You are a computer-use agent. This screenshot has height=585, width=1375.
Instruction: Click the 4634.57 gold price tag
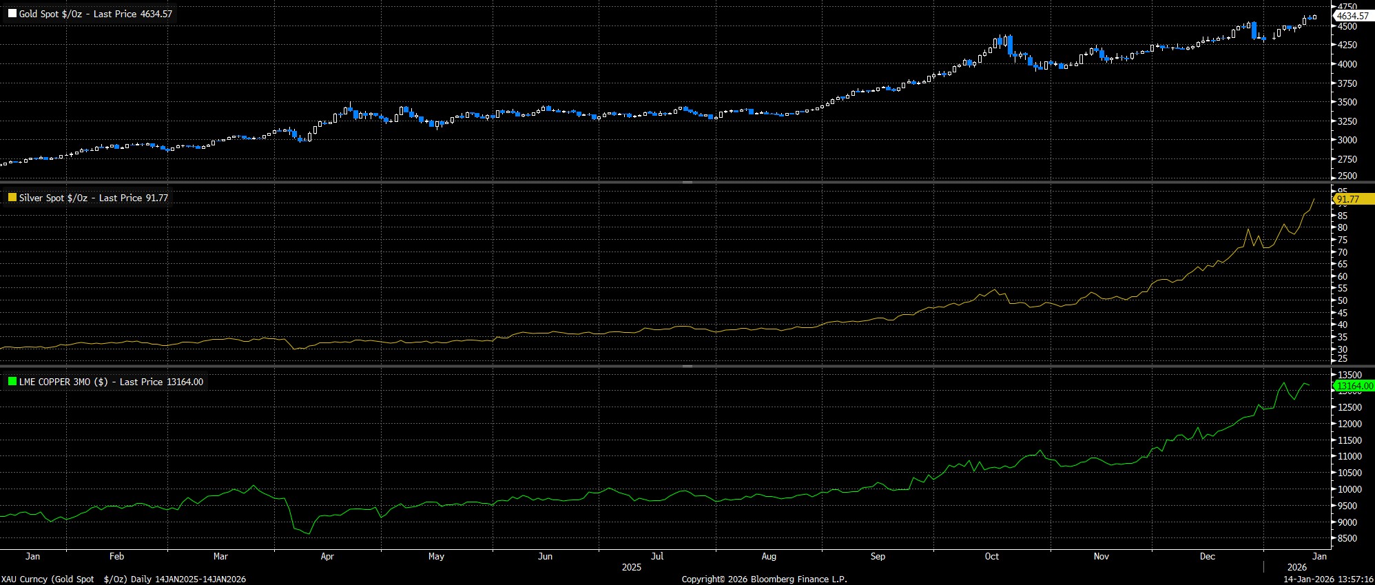1352,16
